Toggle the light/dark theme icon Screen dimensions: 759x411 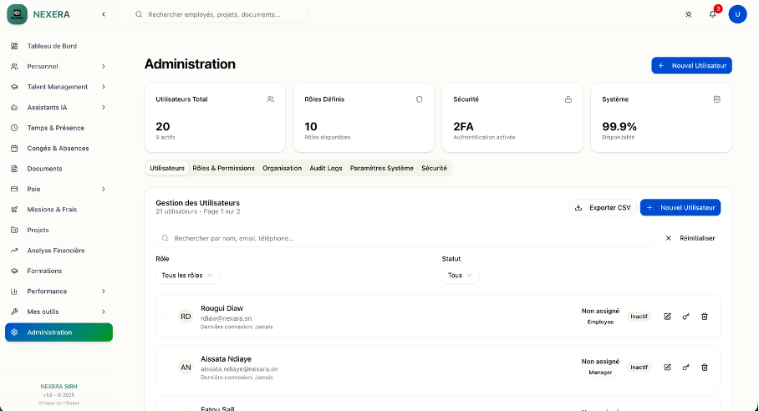click(688, 14)
